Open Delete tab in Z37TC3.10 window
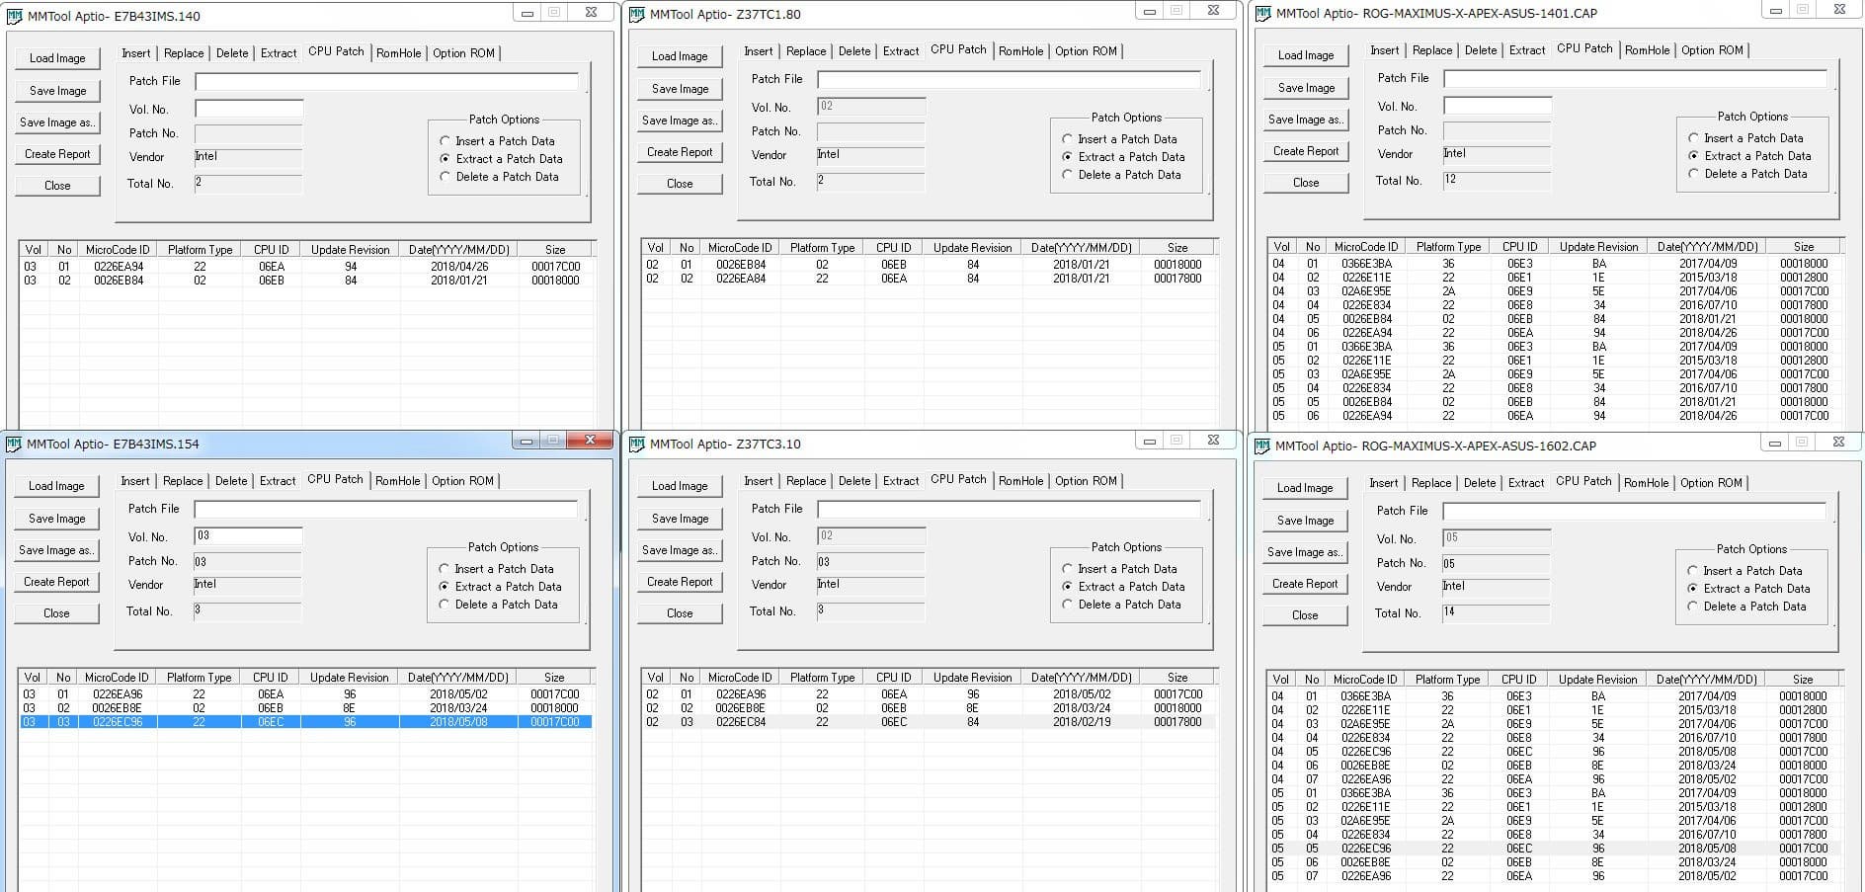1865x892 pixels. (x=854, y=481)
